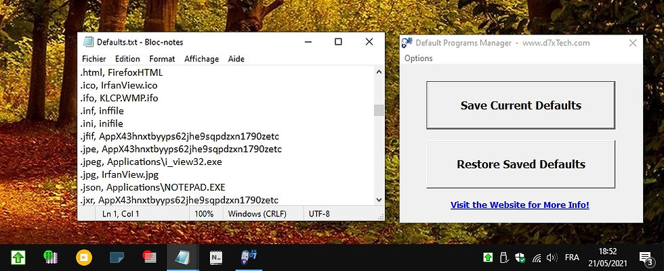Image resolution: width=664 pixels, height=271 pixels.
Task: Open the Wi-Fi network tray icon
Action: tap(536, 257)
